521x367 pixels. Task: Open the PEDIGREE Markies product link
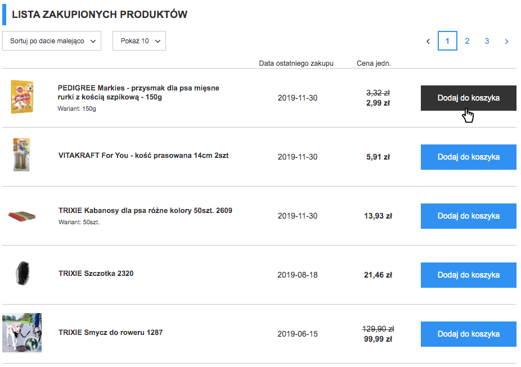point(138,93)
